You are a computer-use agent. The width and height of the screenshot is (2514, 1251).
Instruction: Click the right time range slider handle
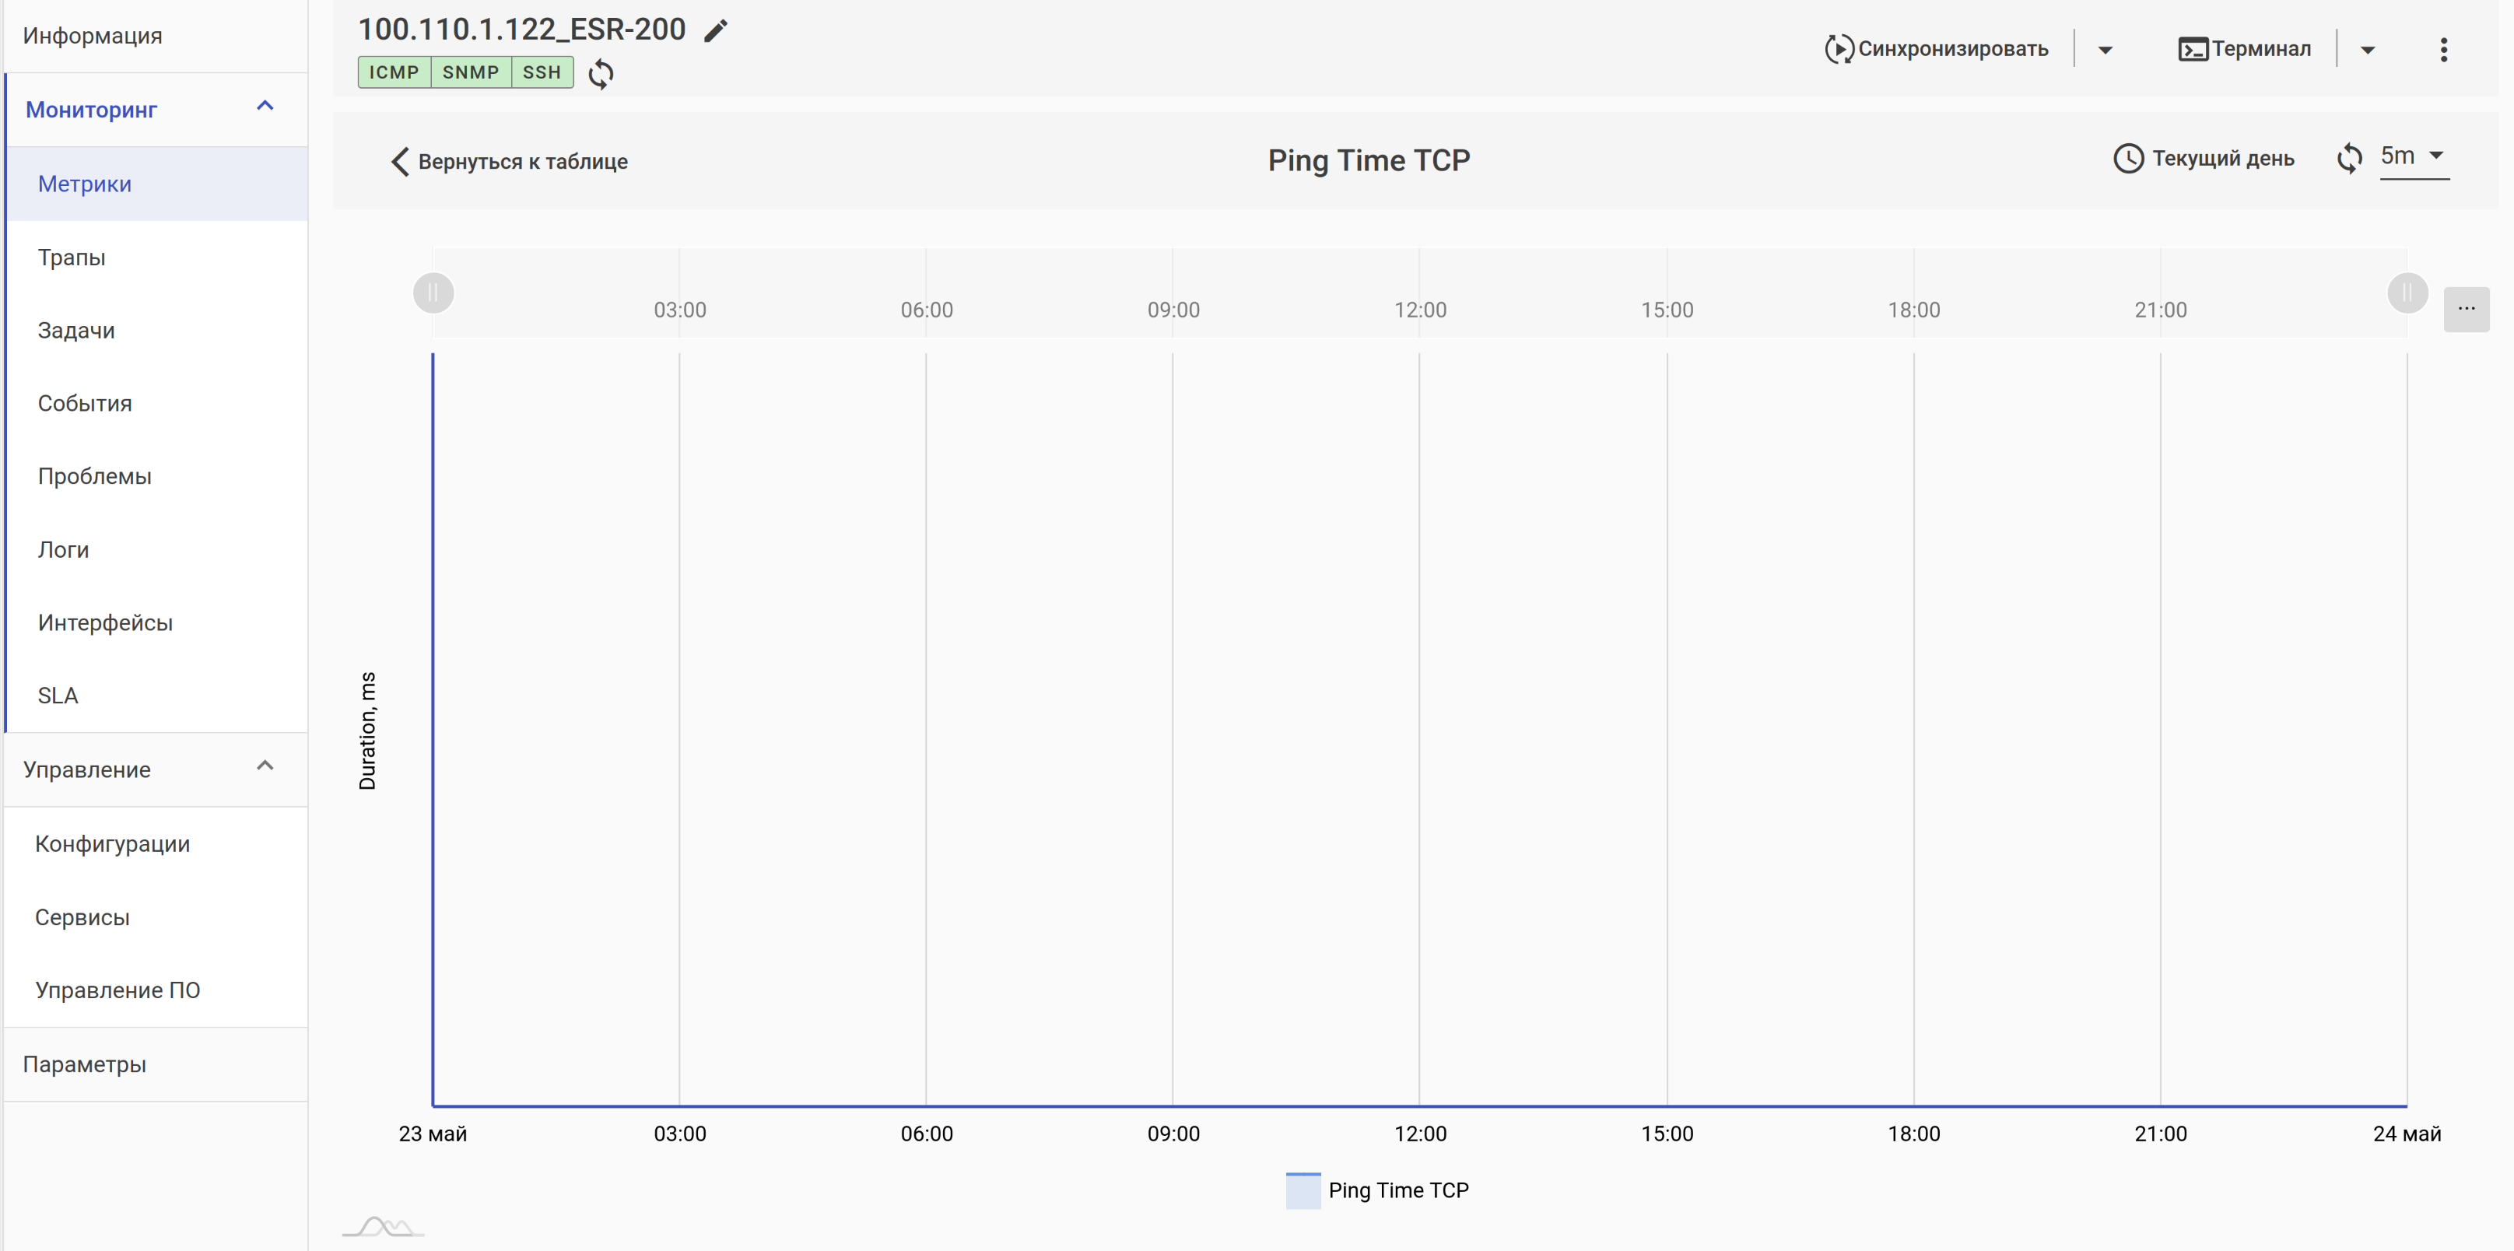pos(2406,293)
